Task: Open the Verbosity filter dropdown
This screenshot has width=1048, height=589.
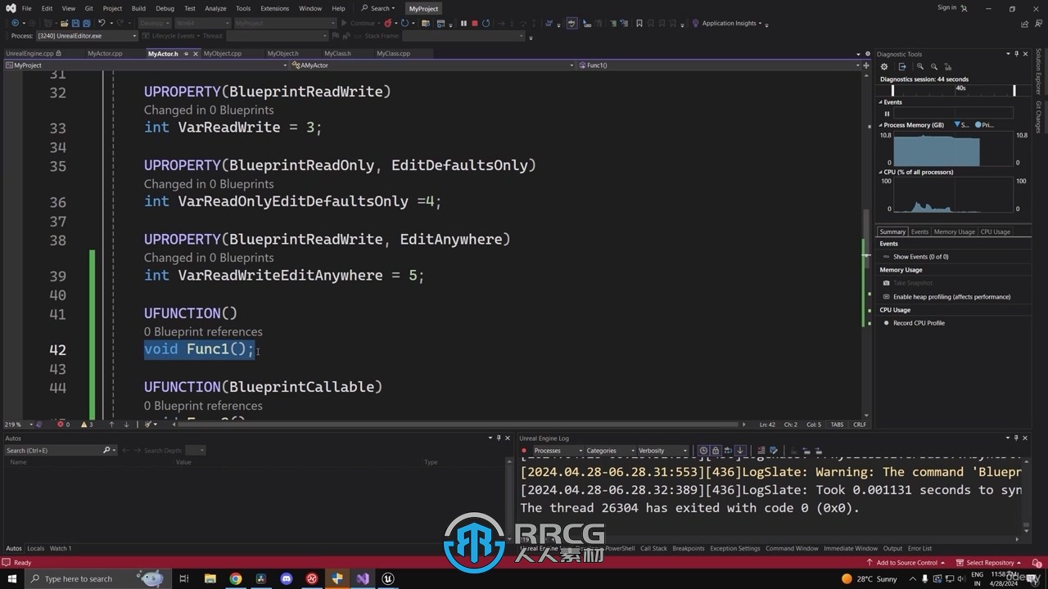Action: click(662, 451)
